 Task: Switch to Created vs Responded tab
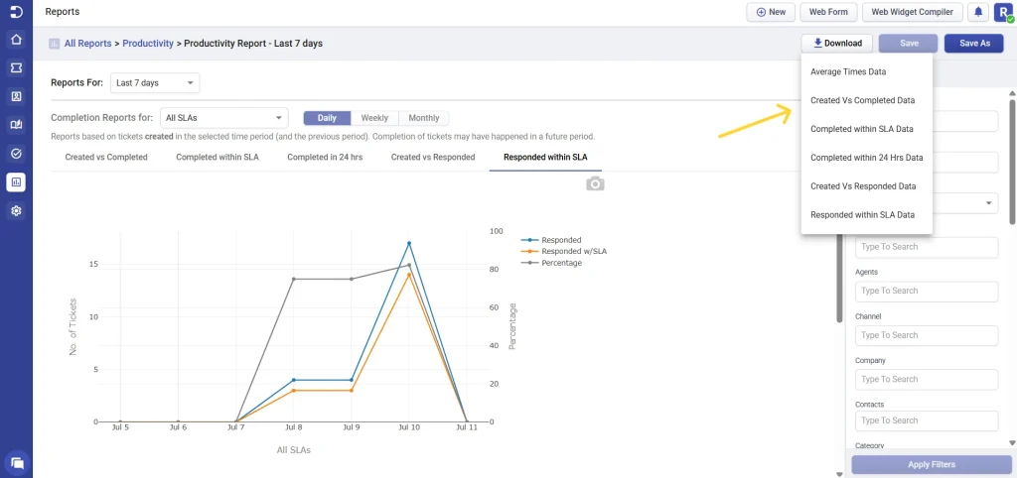pos(433,157)
